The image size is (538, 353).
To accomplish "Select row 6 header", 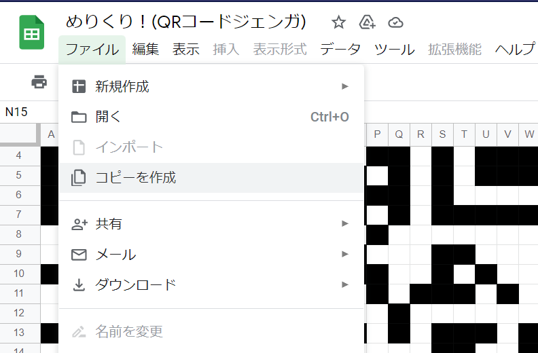I will (19, 195).
